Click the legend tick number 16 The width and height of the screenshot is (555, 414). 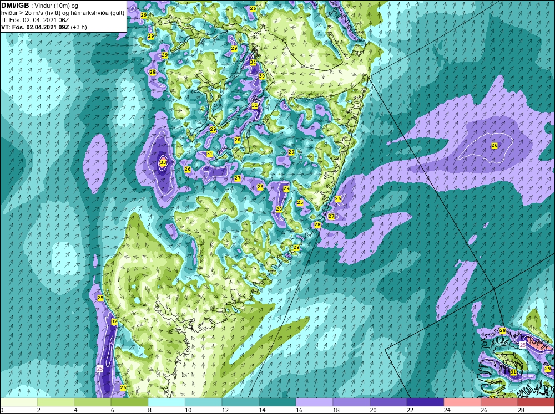(299, 410)
